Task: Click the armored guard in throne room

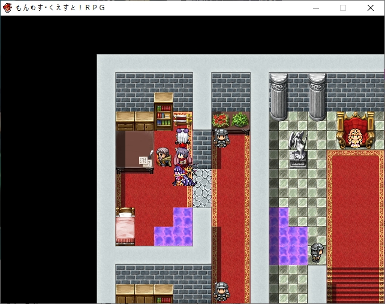Action: (x=317, y=253)
